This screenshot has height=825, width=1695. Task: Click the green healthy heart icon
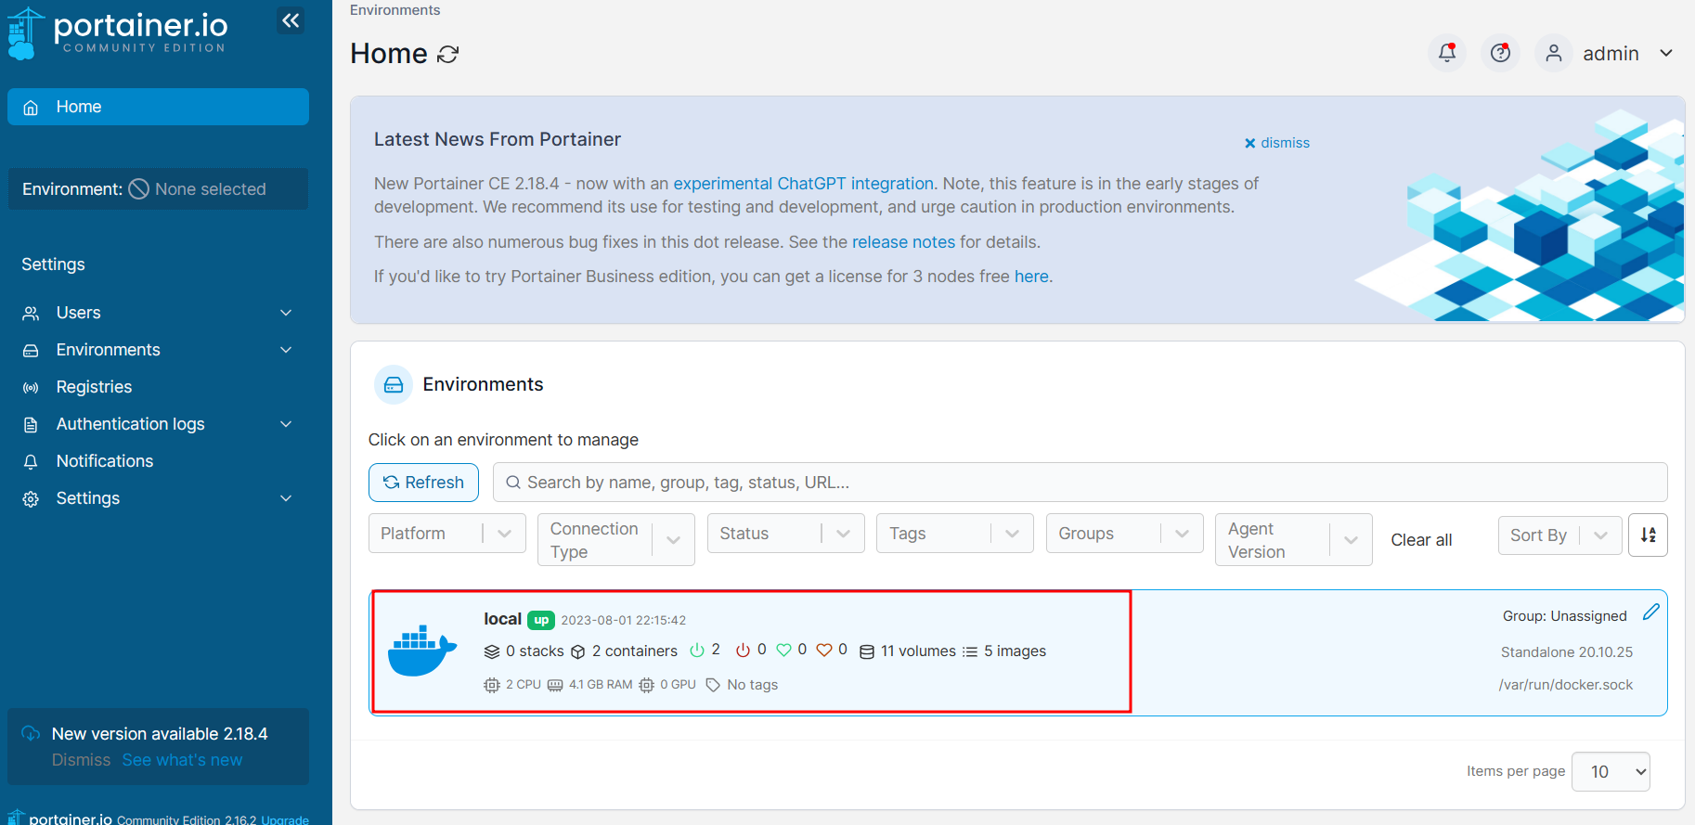[784, 651]
